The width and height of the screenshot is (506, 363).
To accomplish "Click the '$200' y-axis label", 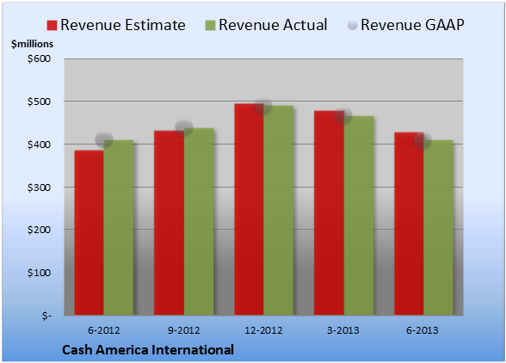I will click(x=39, y=230).
